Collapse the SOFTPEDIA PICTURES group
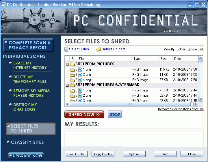The image size is (208, 162). tap(67, 64)
